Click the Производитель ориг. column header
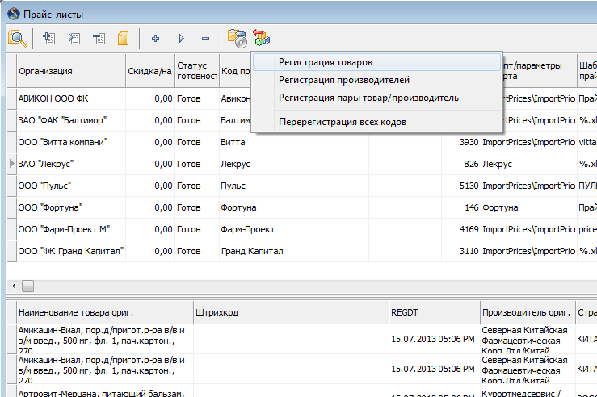This screenshot has width=597, height=397. pyautogui.click(x=528, y=312)
